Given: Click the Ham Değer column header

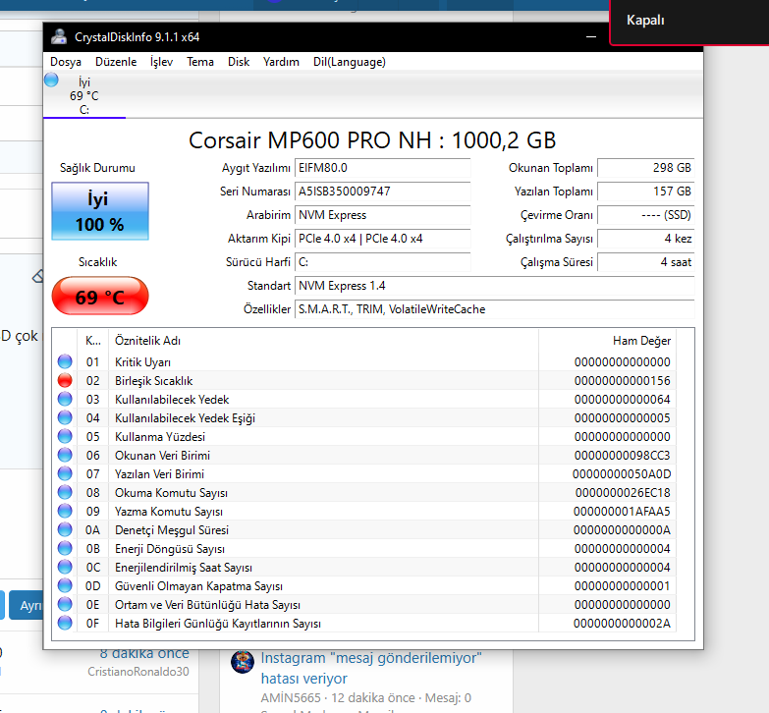Looking at the screenshot, I should click(607, 341).
